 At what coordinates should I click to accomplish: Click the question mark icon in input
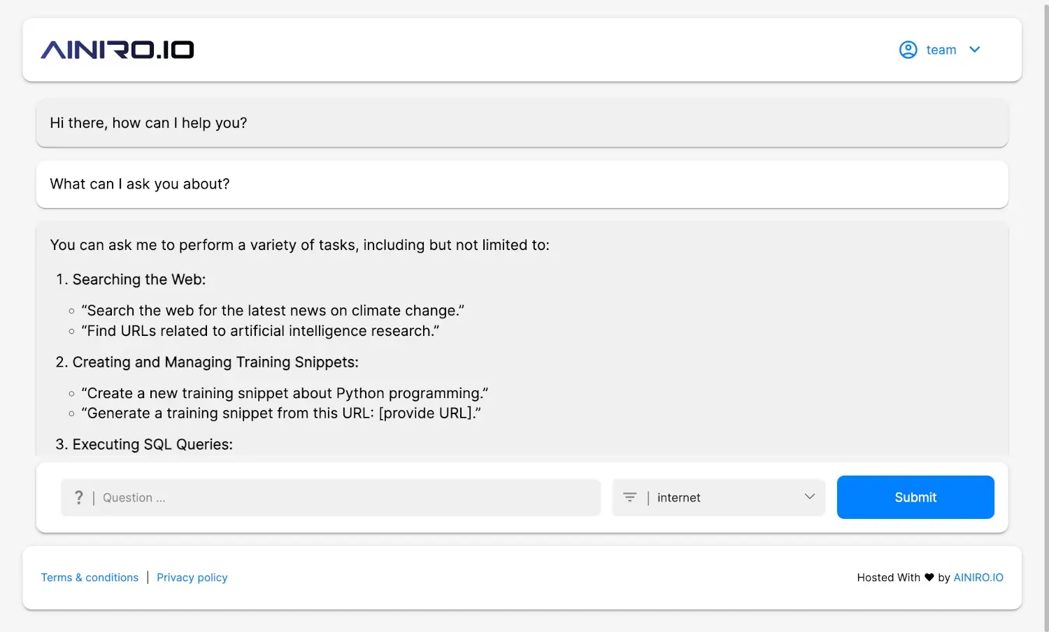pyautogui.click(x=78, y=497)
